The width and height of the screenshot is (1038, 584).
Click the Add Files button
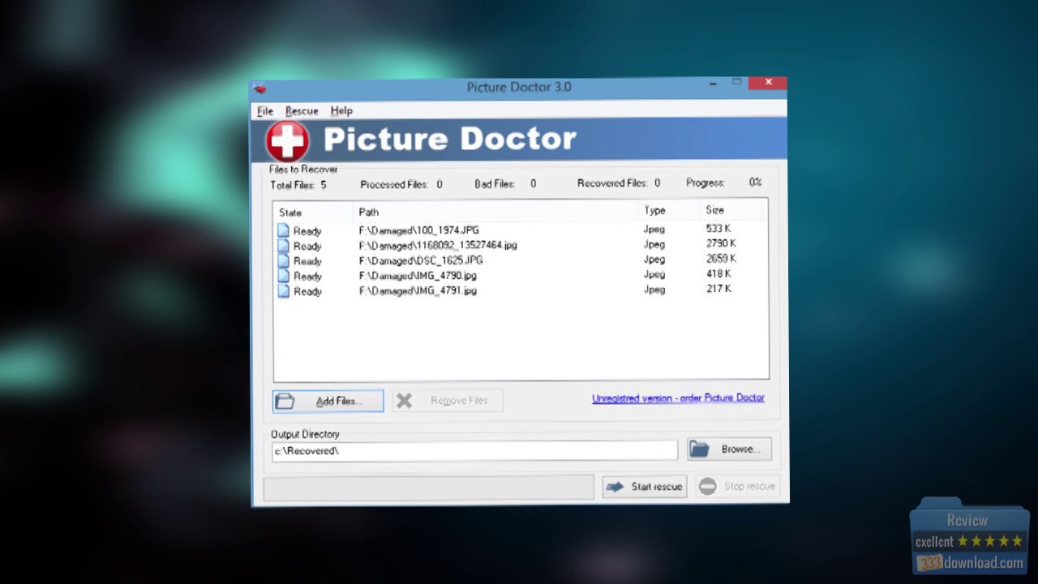[x=328, y=401]
